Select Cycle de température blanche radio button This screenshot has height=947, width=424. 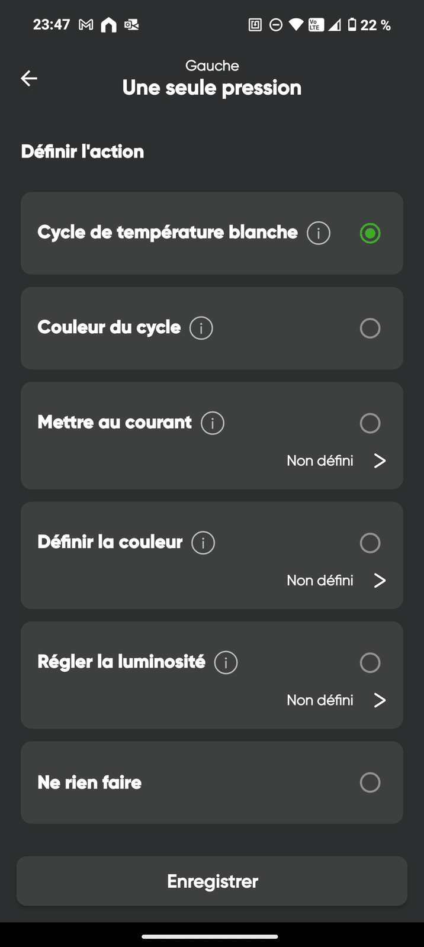click(x=370, y=233)
